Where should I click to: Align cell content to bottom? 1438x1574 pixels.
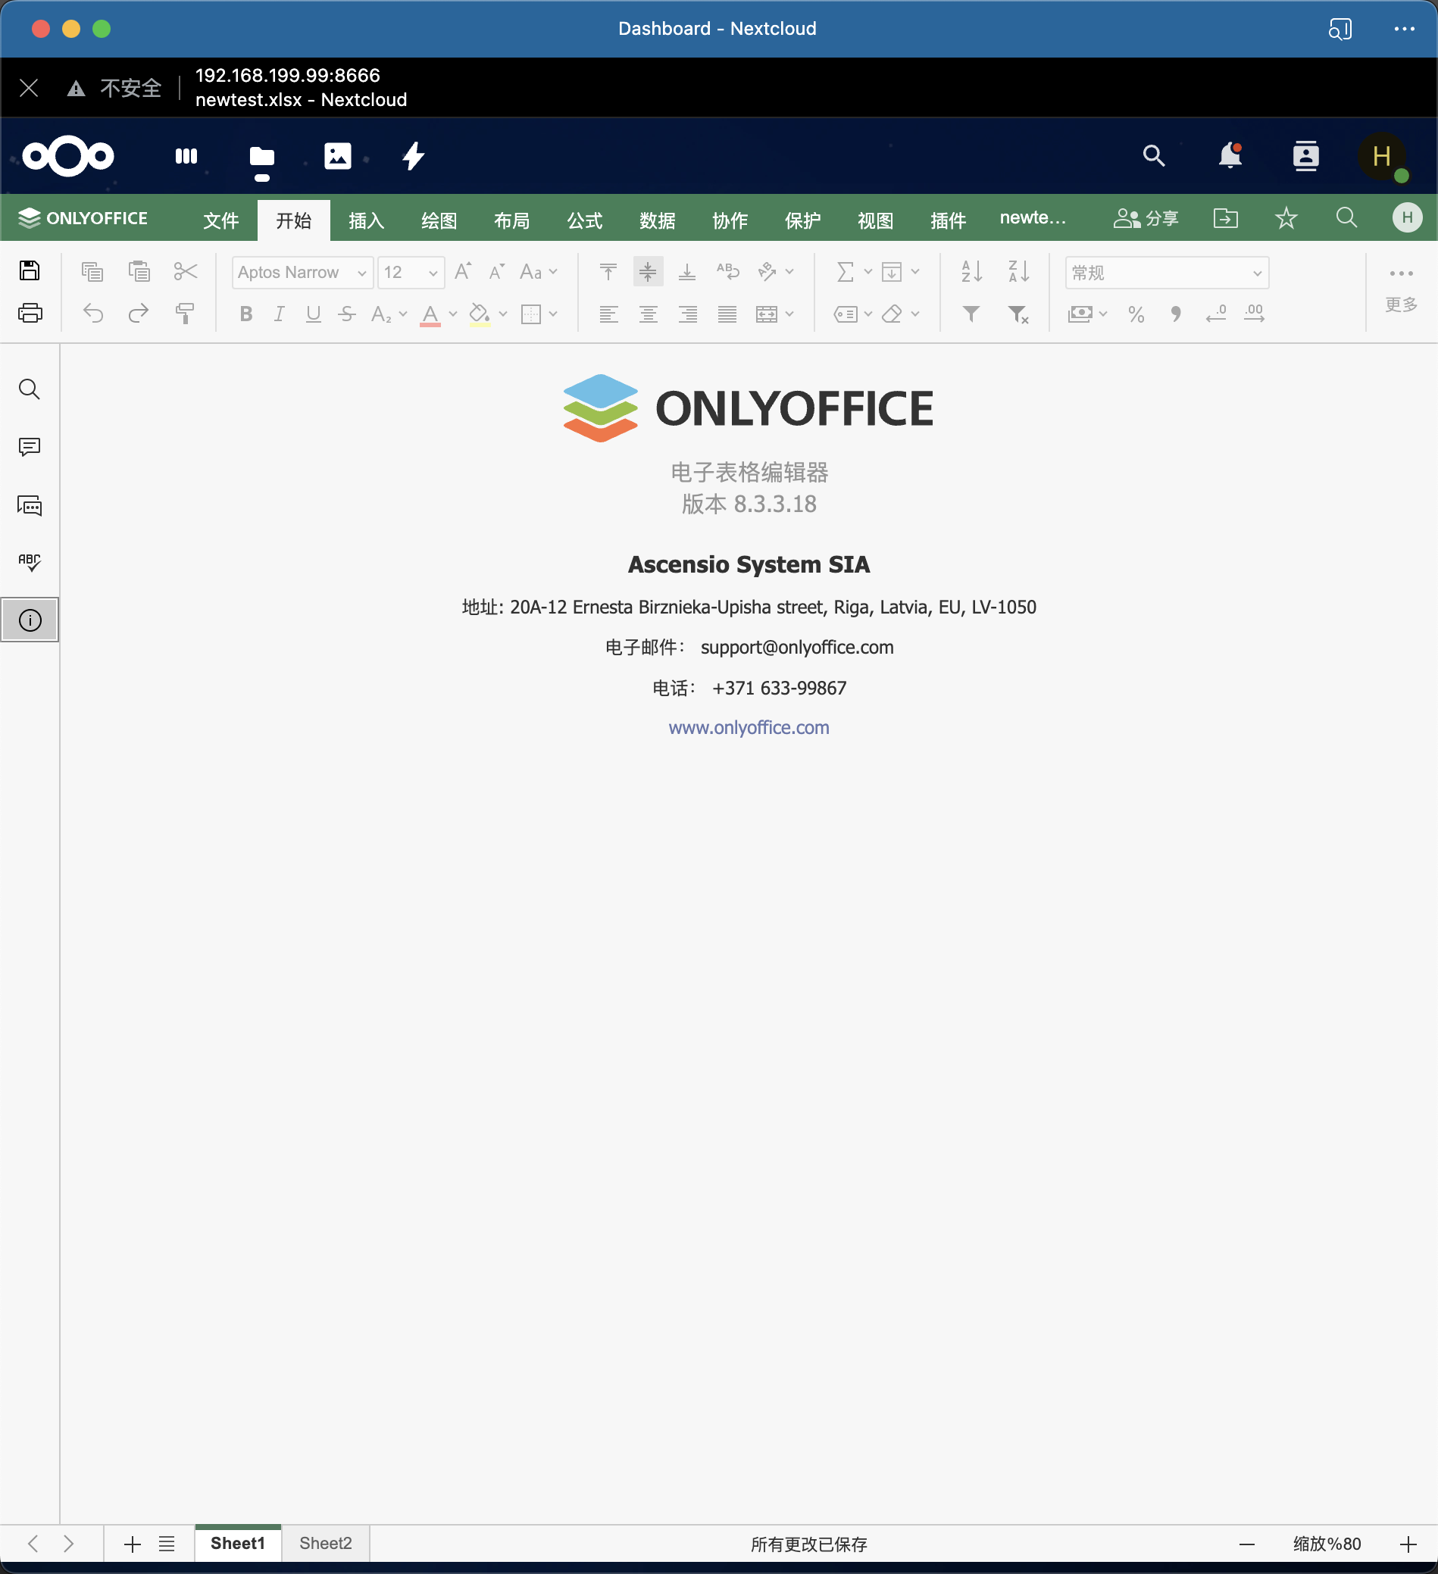coord(686,272)
